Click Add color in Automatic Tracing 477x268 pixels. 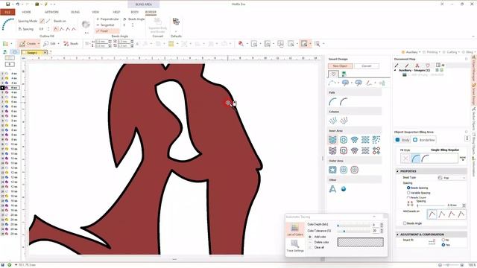(x=318, y=237)
